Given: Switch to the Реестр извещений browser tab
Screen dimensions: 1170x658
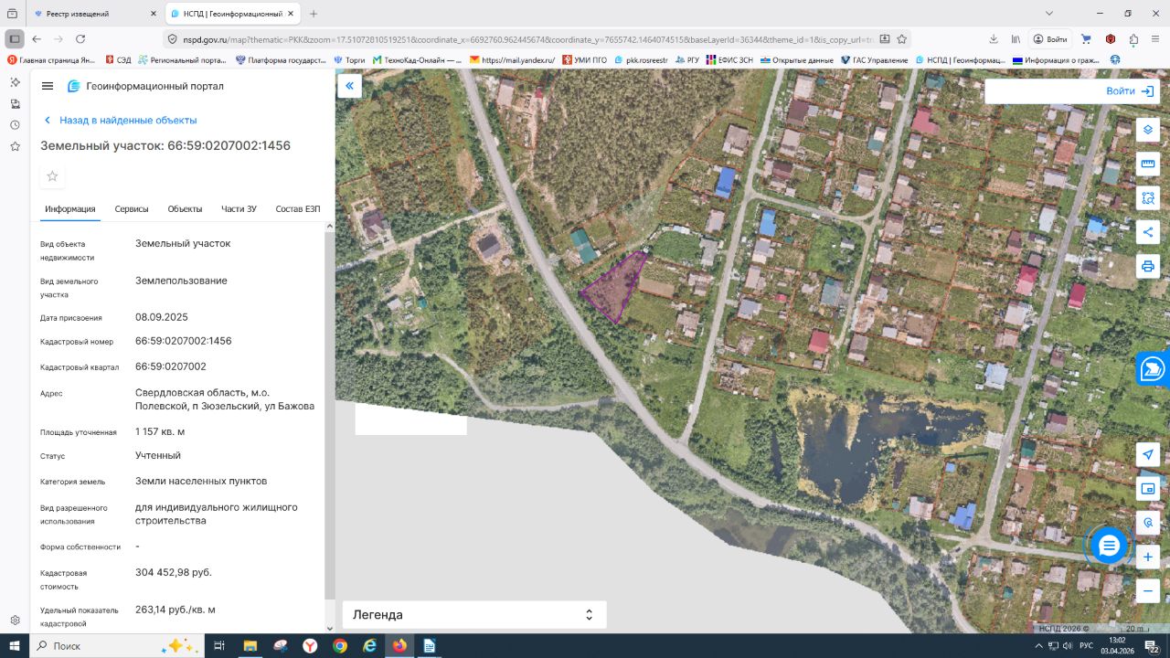Looking at the screenshot, I should click(93, 14).
